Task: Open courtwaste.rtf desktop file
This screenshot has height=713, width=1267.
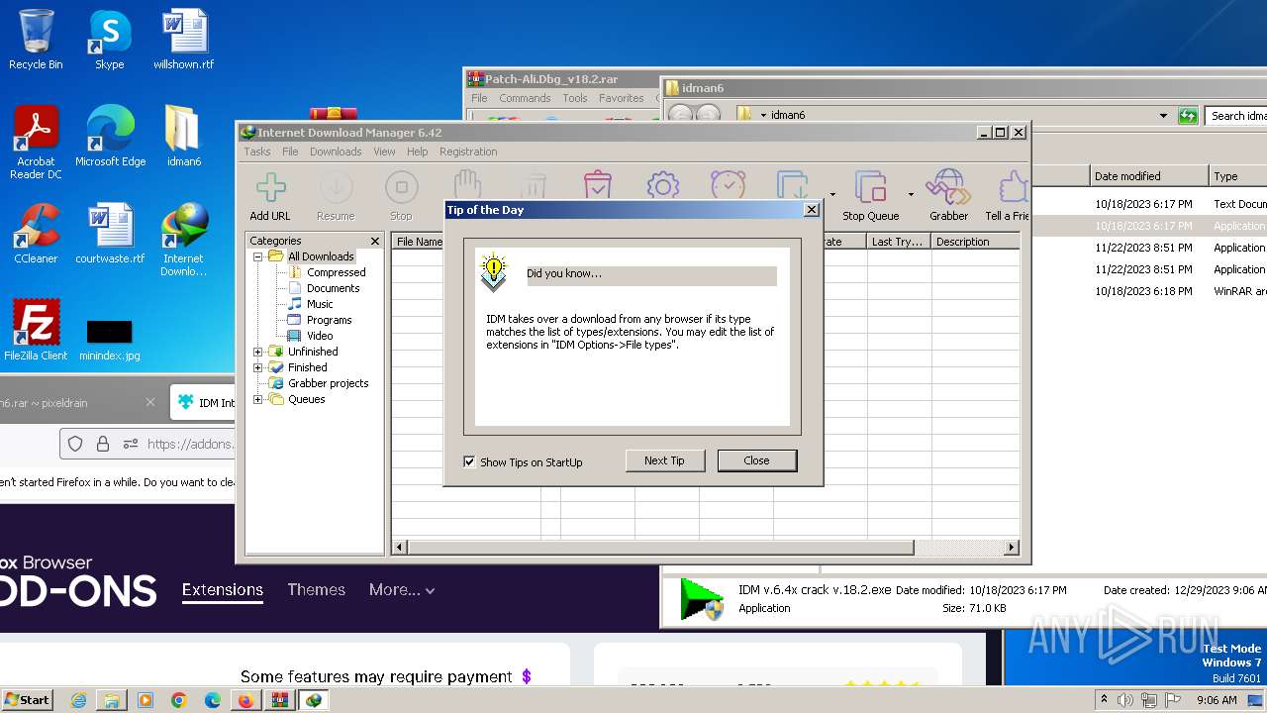Action: tap(110, 234)
